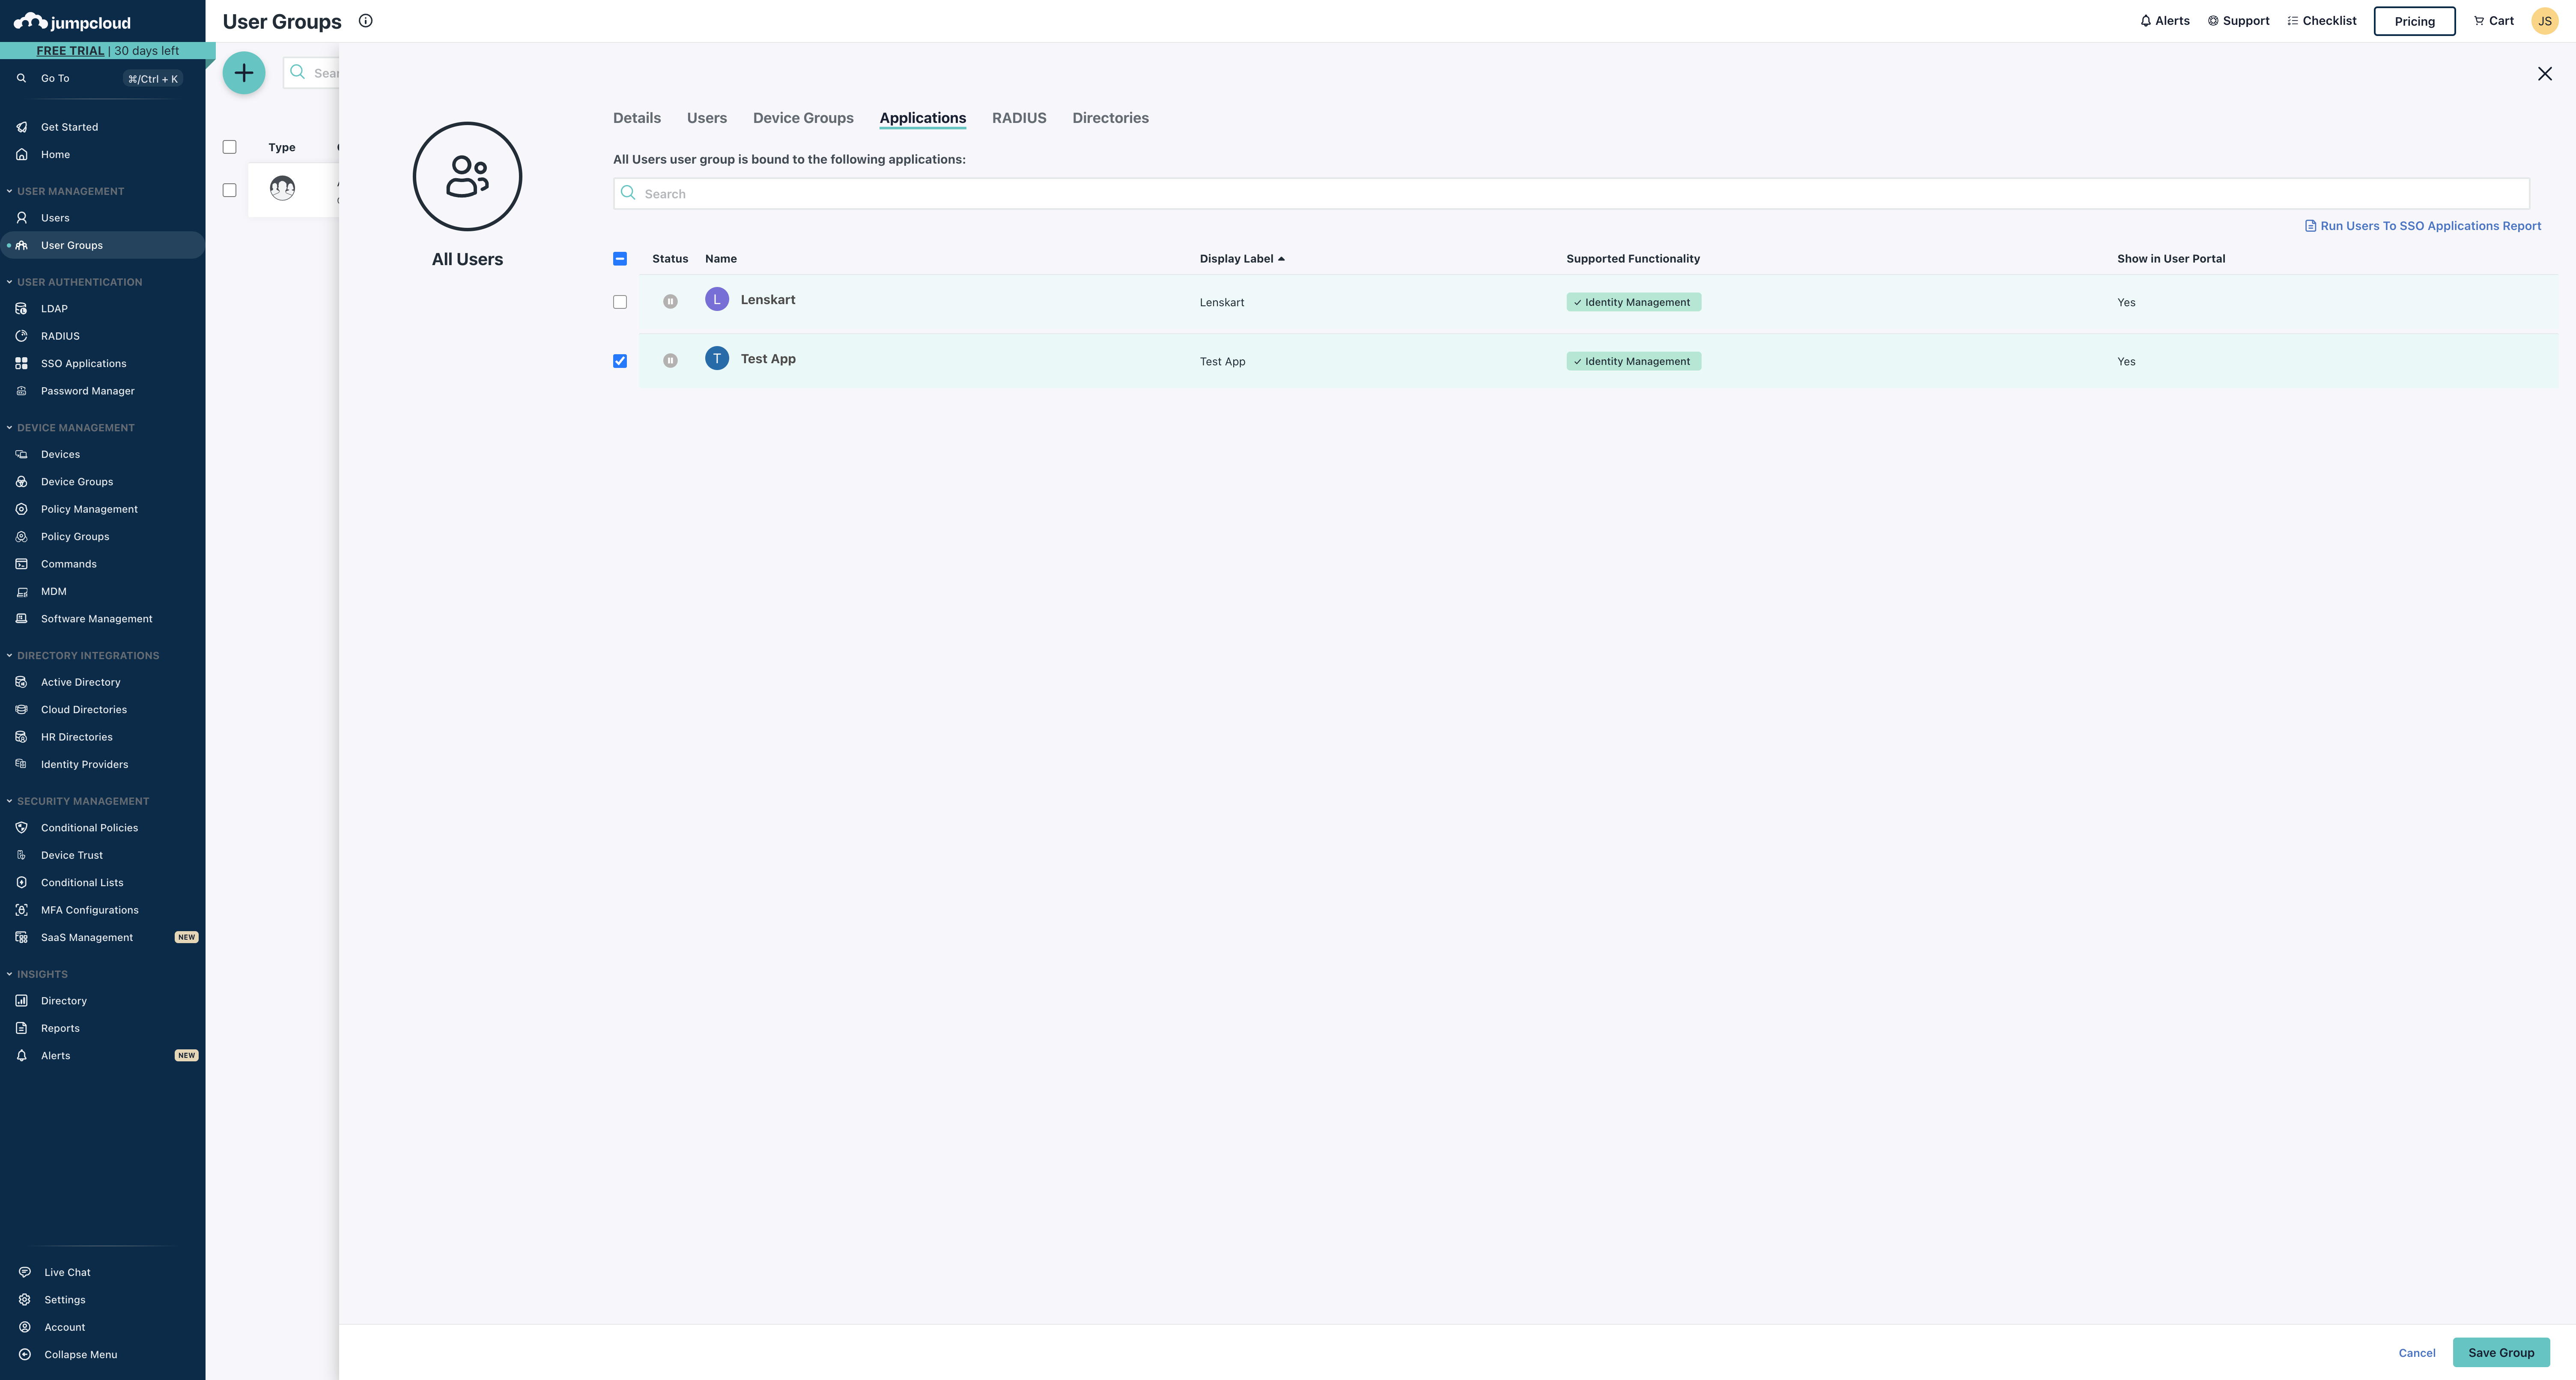This screenshot has height=1380, width=2576.
Task: Click the Save Group button
Action: pos(2501,1352)
